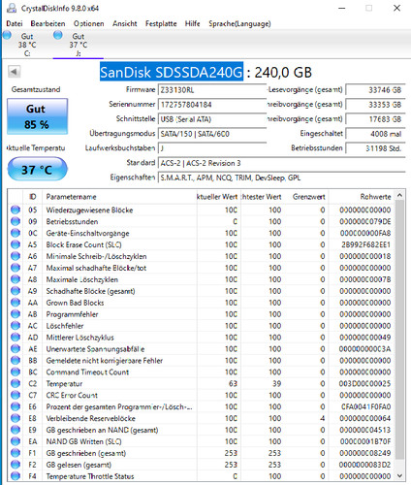The image size is (411, 485).
Task: Open the Ansicht menu
Action: click(x=125, y=23)
